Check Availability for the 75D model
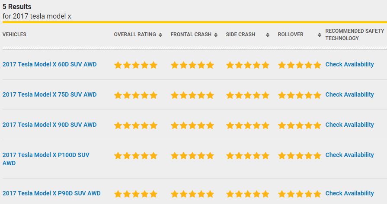 click(349, 94)
